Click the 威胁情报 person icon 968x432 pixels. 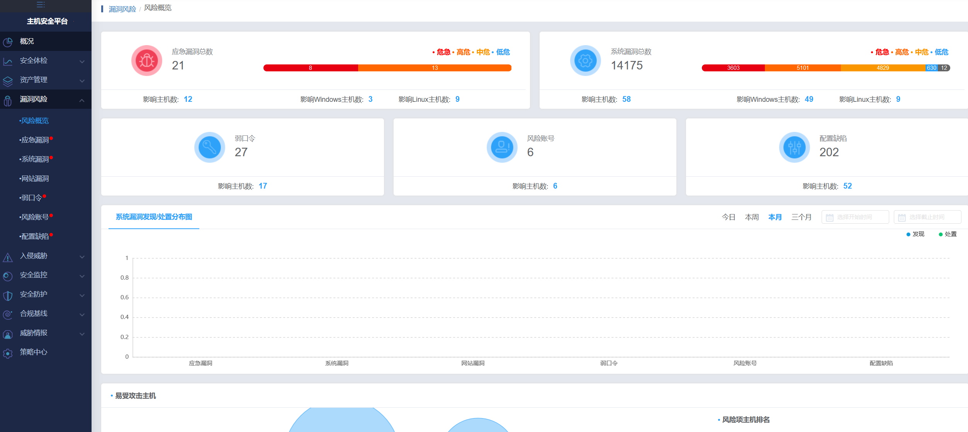click(x=8, y=334)
